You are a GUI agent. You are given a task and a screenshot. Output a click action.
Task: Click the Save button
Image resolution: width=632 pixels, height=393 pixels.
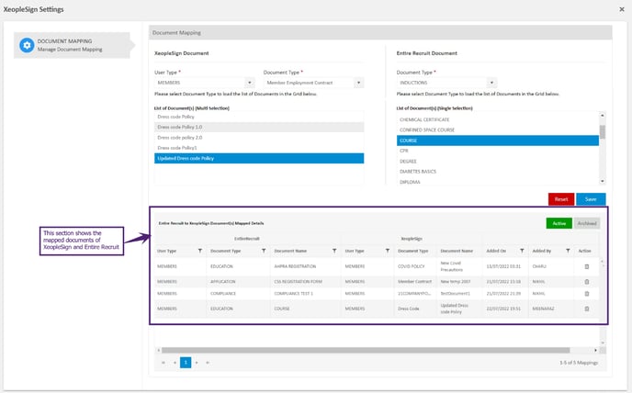[591, 199]
